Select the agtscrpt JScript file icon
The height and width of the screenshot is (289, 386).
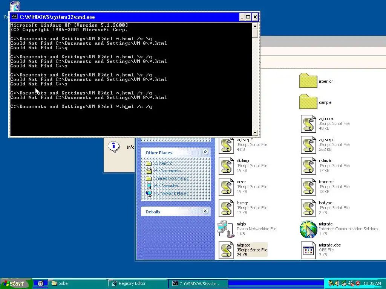coord(308,145)
